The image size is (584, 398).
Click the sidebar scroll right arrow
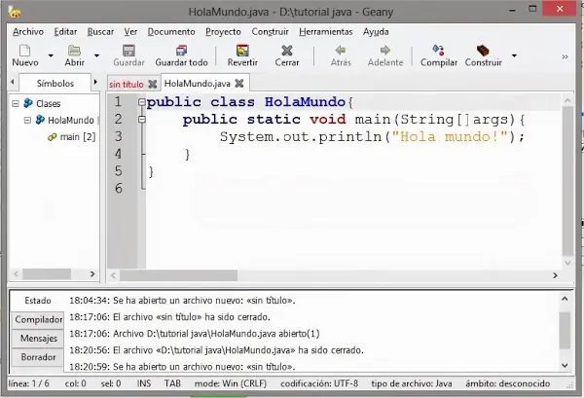[92, 274]
